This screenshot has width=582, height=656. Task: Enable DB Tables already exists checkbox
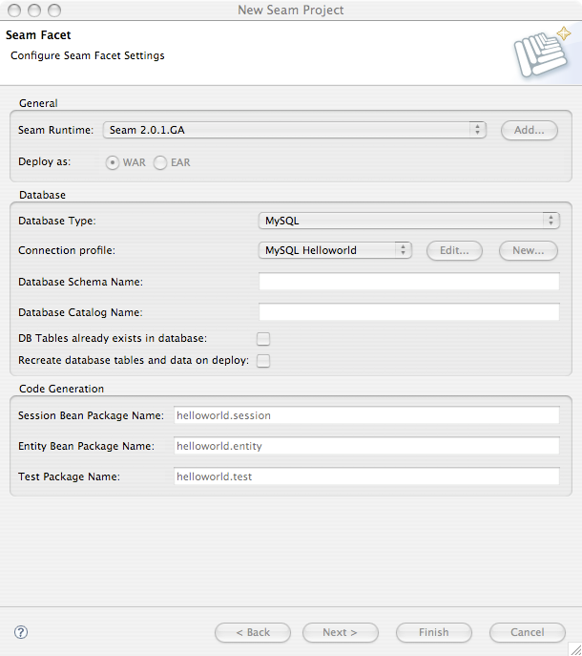(263, 338)
